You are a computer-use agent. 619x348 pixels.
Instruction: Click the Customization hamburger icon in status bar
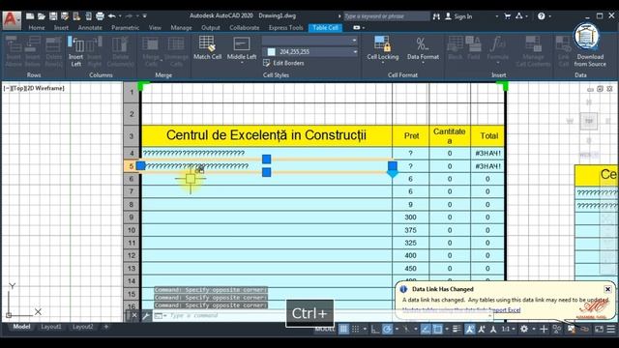[610, 329]
